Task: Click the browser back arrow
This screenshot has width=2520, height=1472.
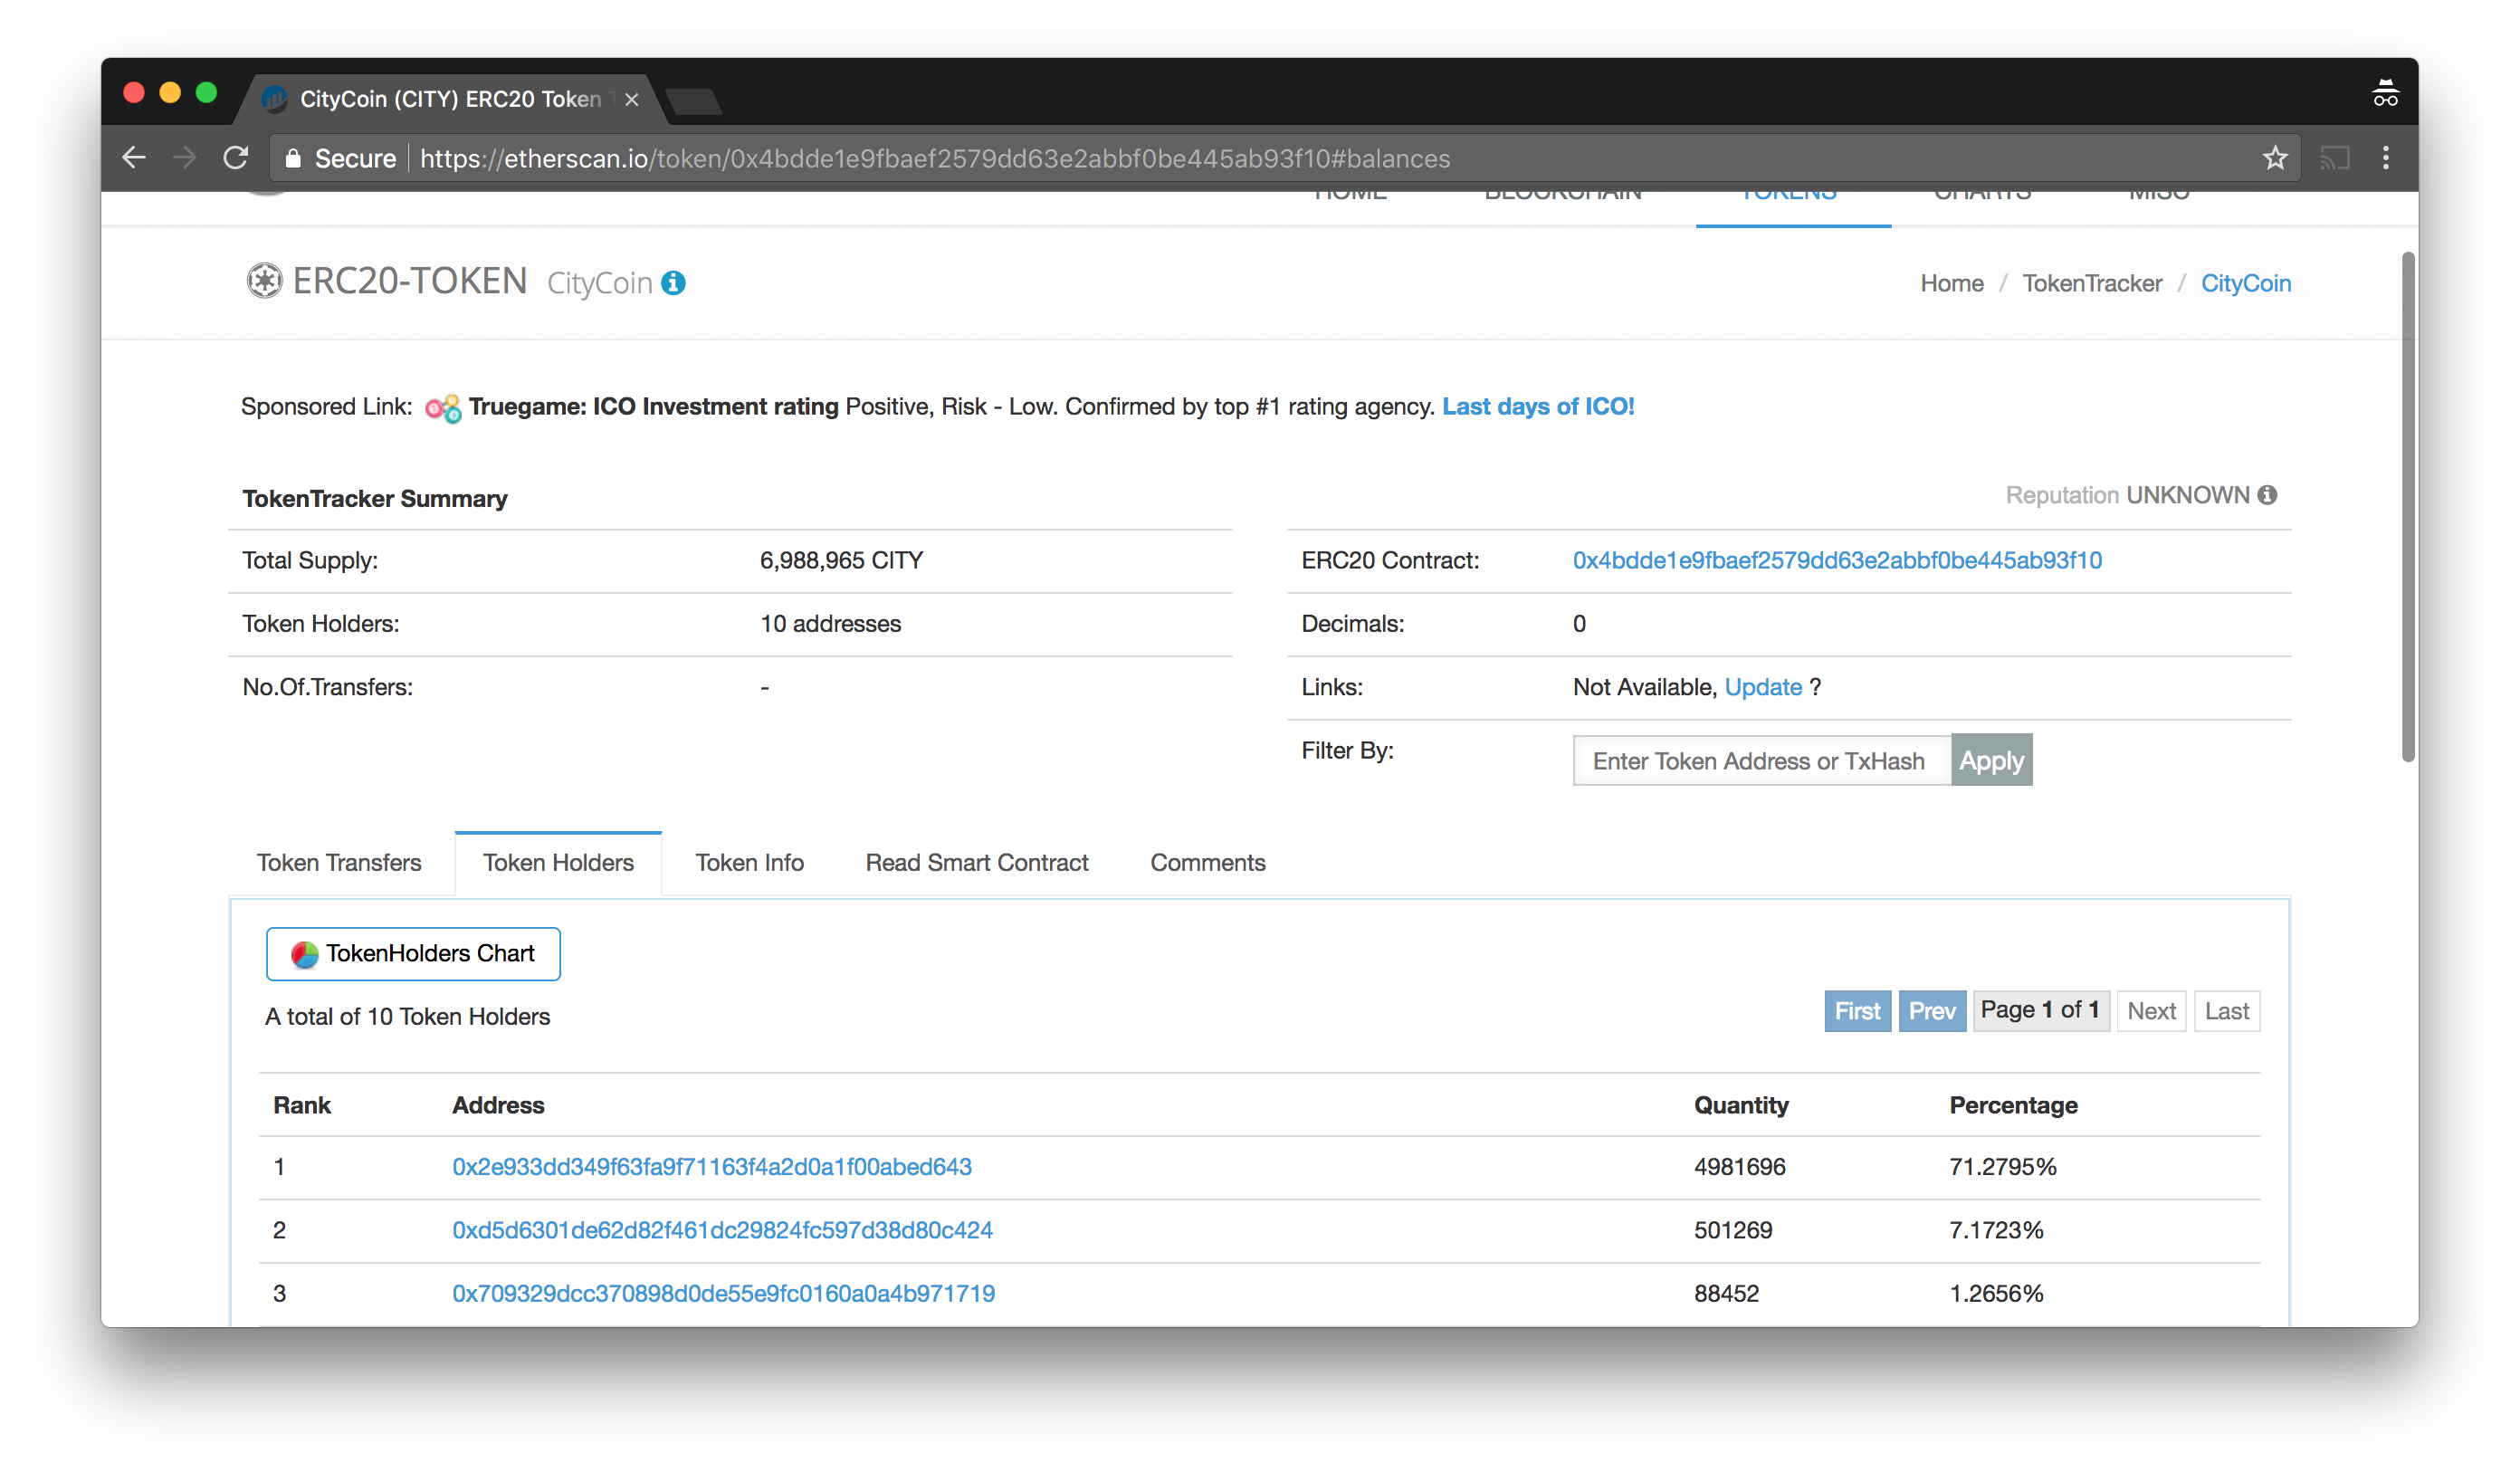Action: click(134, 158)
